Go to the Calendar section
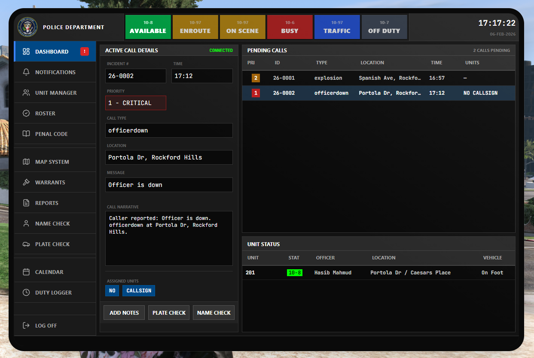This screenshot has height=358, width=534. [x=49, y=272]
